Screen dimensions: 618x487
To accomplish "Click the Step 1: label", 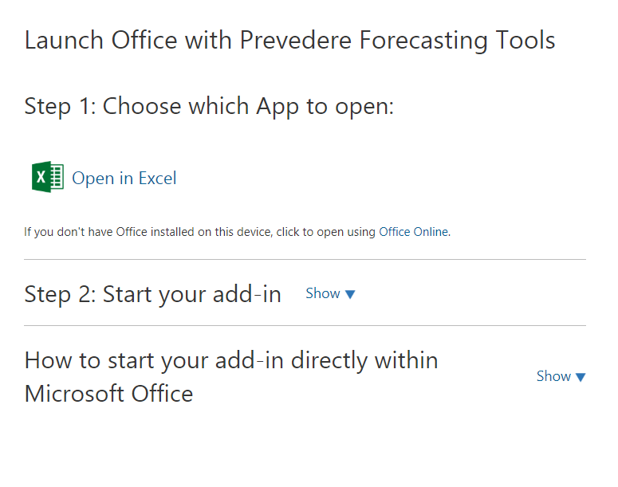I will pos(60,106).
